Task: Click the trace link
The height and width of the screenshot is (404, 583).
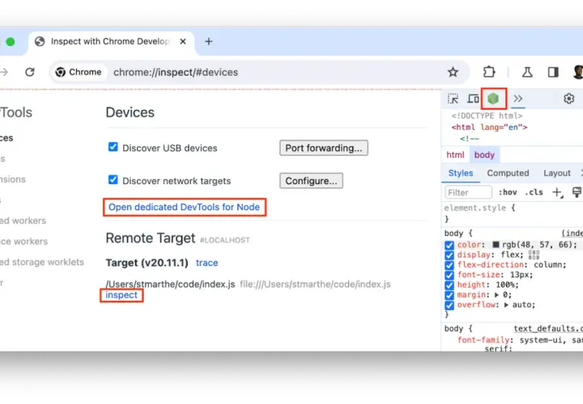Action: tap(206, 263)
